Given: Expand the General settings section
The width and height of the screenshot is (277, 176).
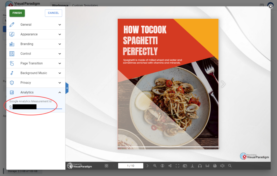Looking at the screenshot, I should [35, 25].
